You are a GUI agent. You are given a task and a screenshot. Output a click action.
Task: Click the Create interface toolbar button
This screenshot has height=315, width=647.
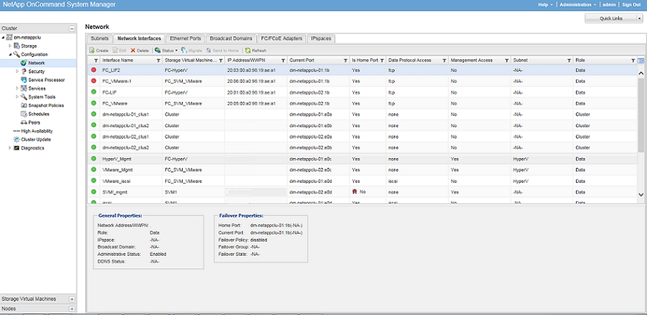point(99,50)
